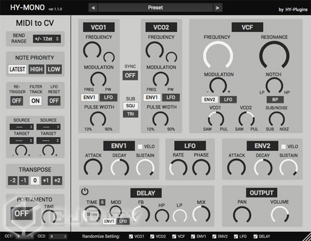Adjust the Delay HP filter knob
The image size is (311, 241).
(162, 216)
